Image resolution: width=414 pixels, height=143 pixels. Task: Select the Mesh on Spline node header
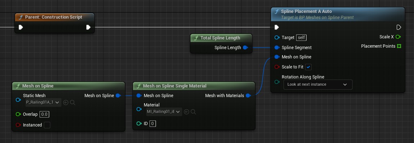(x=68, y=86)
